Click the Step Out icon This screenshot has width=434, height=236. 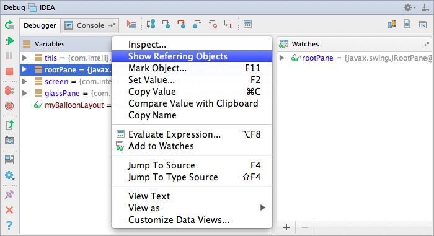coord(197,24)
